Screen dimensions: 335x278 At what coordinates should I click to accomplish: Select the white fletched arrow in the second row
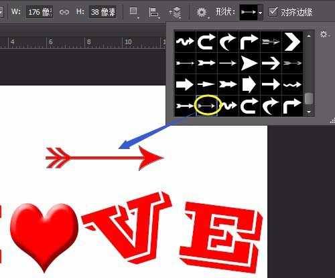tap(206, 63)
